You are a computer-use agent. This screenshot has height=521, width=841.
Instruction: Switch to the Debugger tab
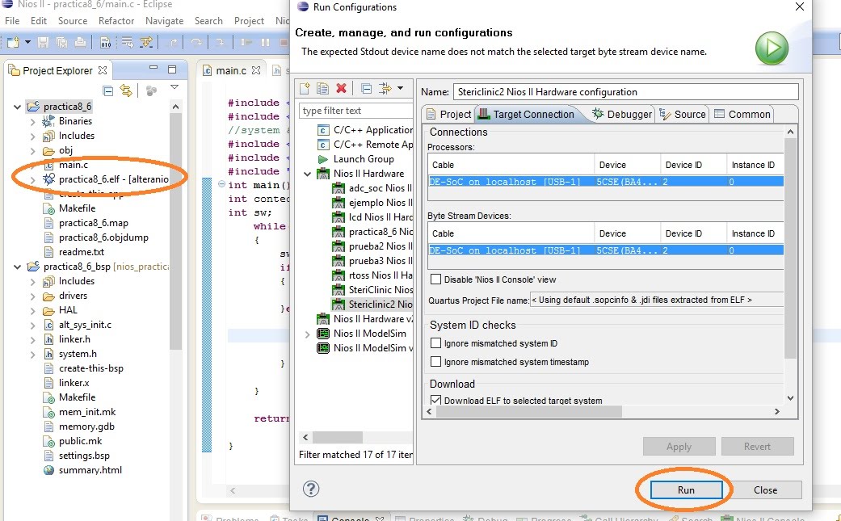(621, 114)
